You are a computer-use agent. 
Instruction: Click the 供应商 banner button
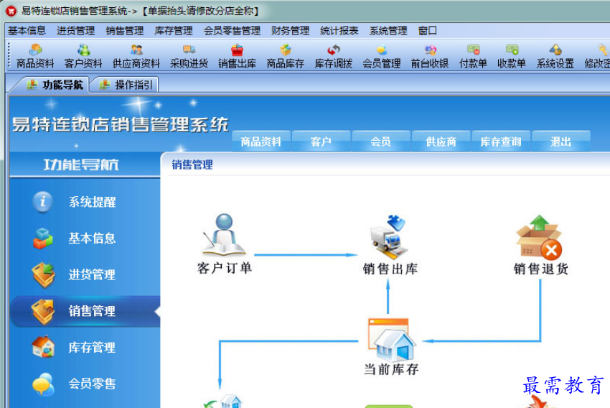441,142
